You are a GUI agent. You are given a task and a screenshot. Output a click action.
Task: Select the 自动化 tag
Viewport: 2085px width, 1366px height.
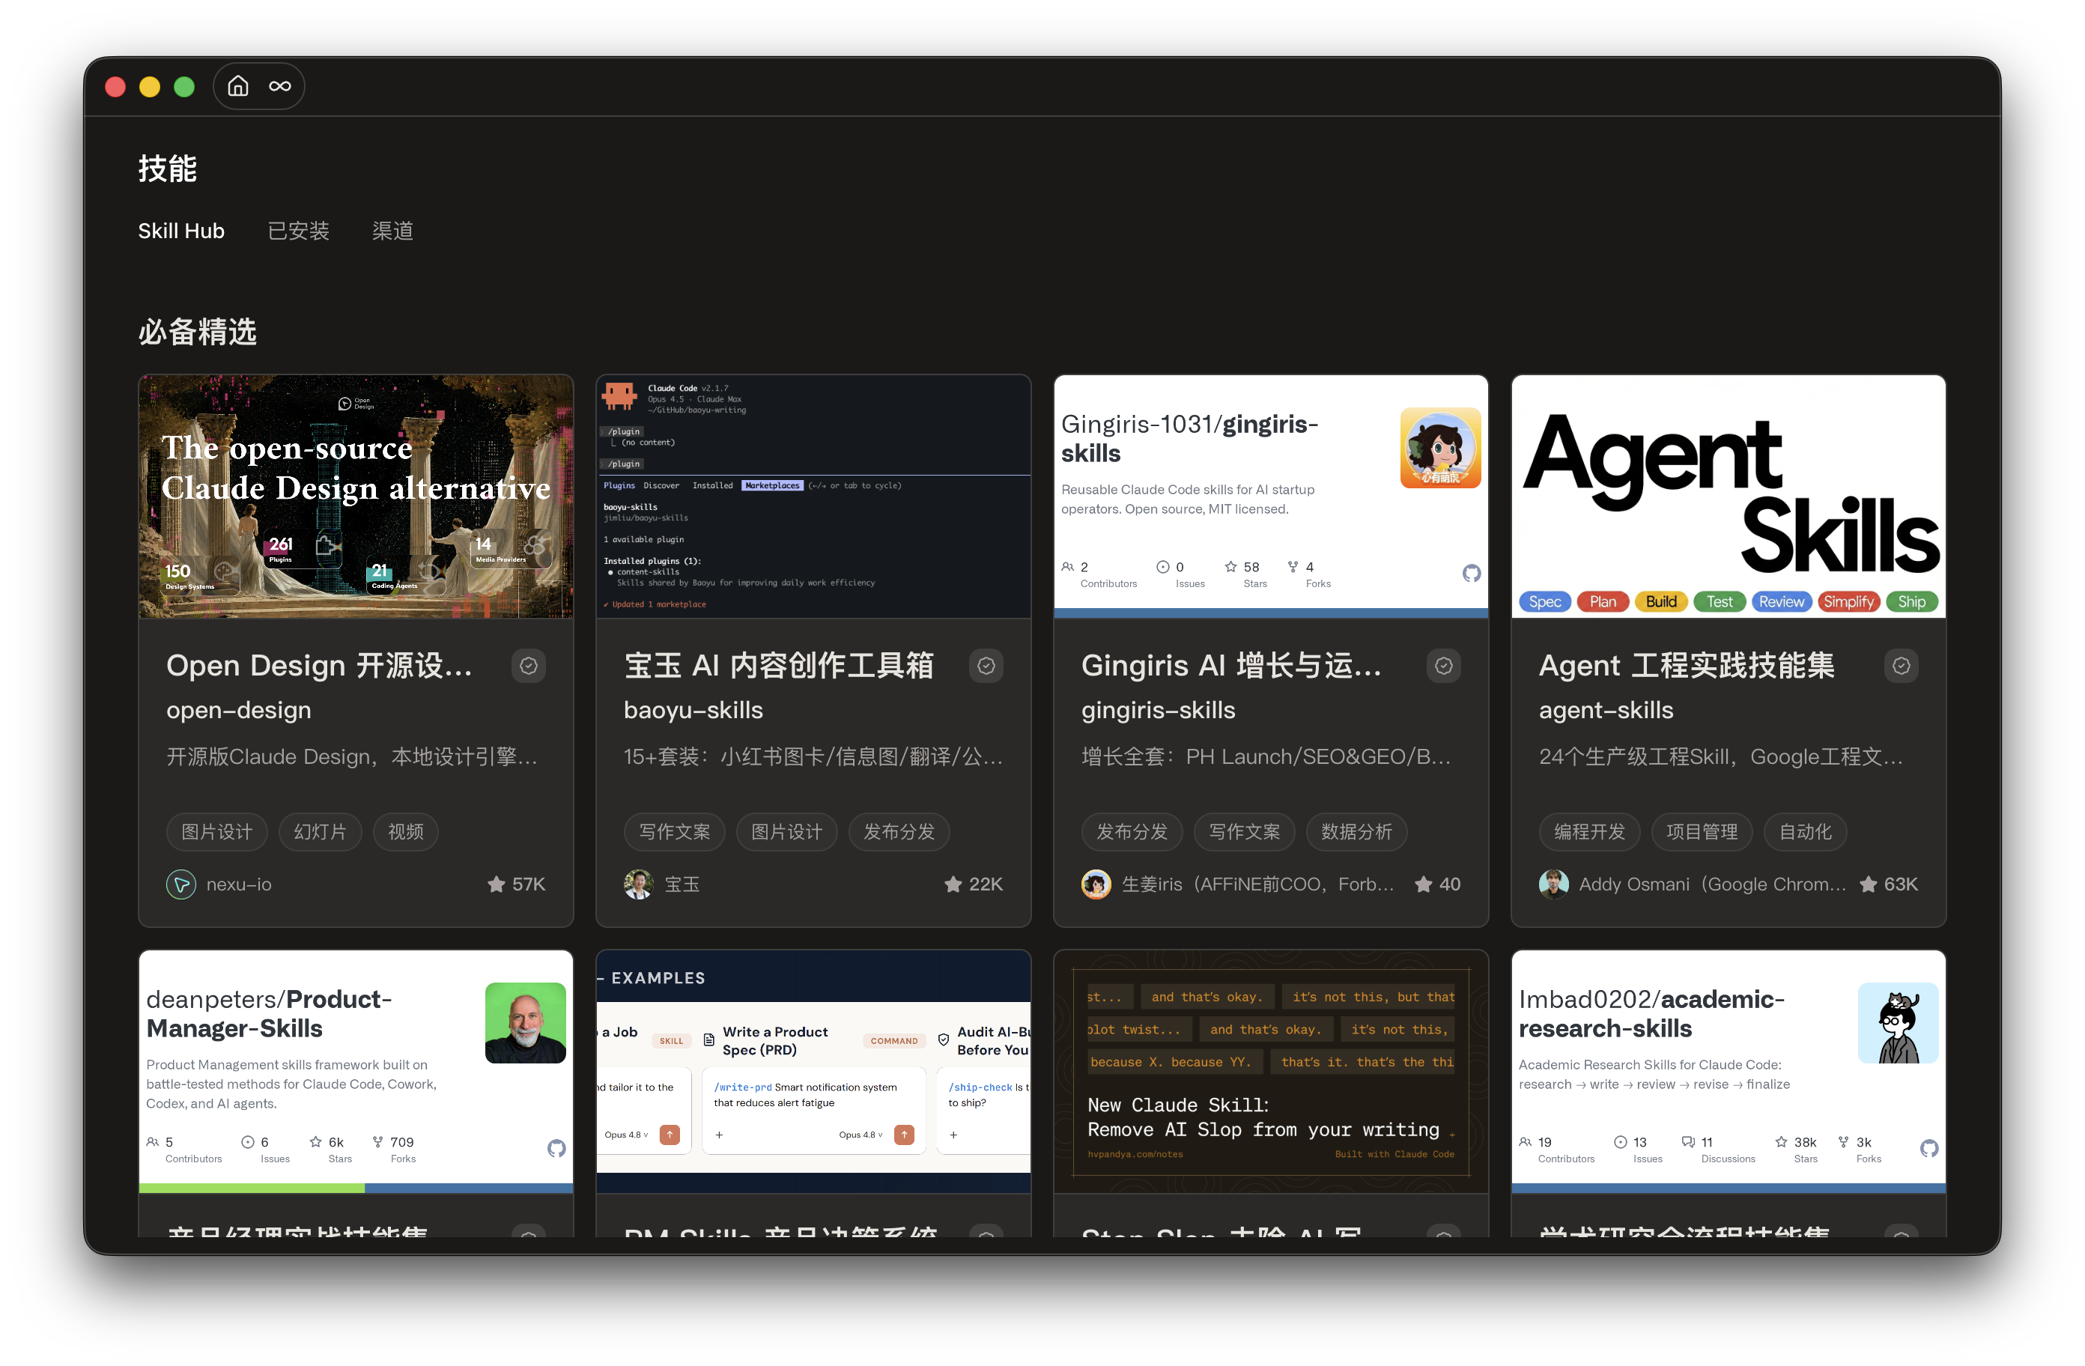tap(1806, 831)
